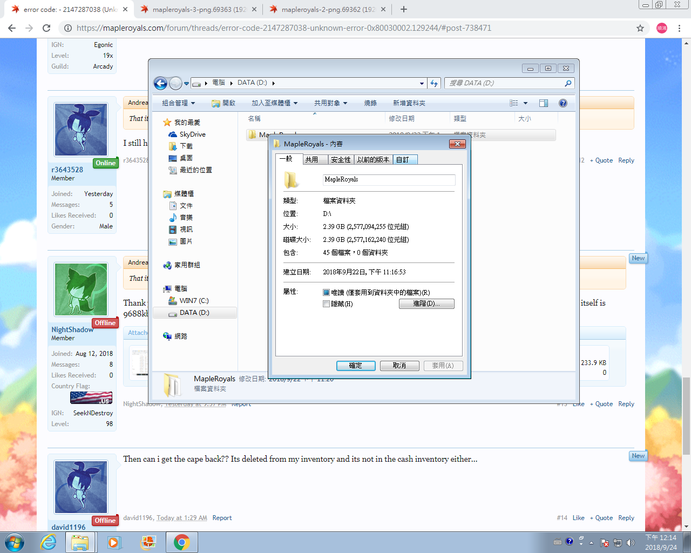The image size is (691, 553).
Task: Expand 共用對象 share-with dropdown
Action: tap(331, 103)
